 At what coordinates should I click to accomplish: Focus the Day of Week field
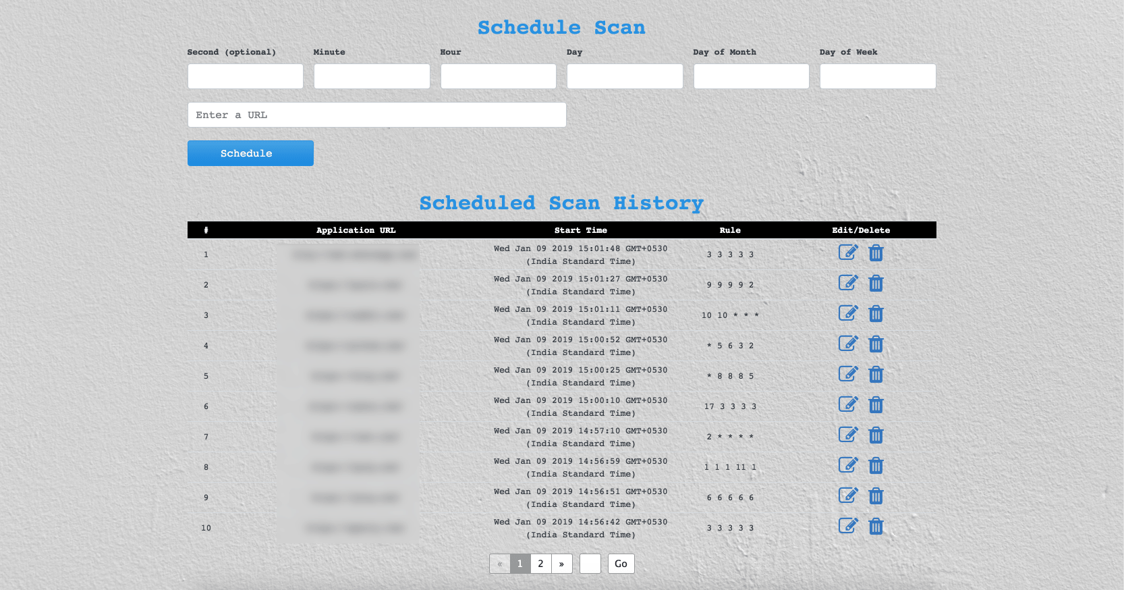pos(878,76)
